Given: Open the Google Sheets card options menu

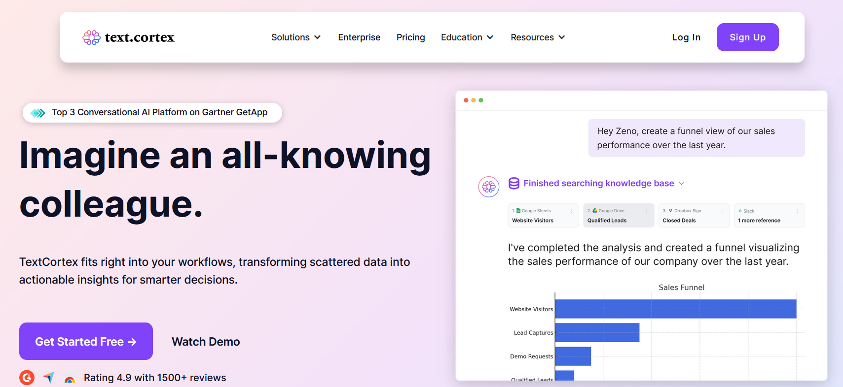Looking at the screenshot, I should [572, 211].
